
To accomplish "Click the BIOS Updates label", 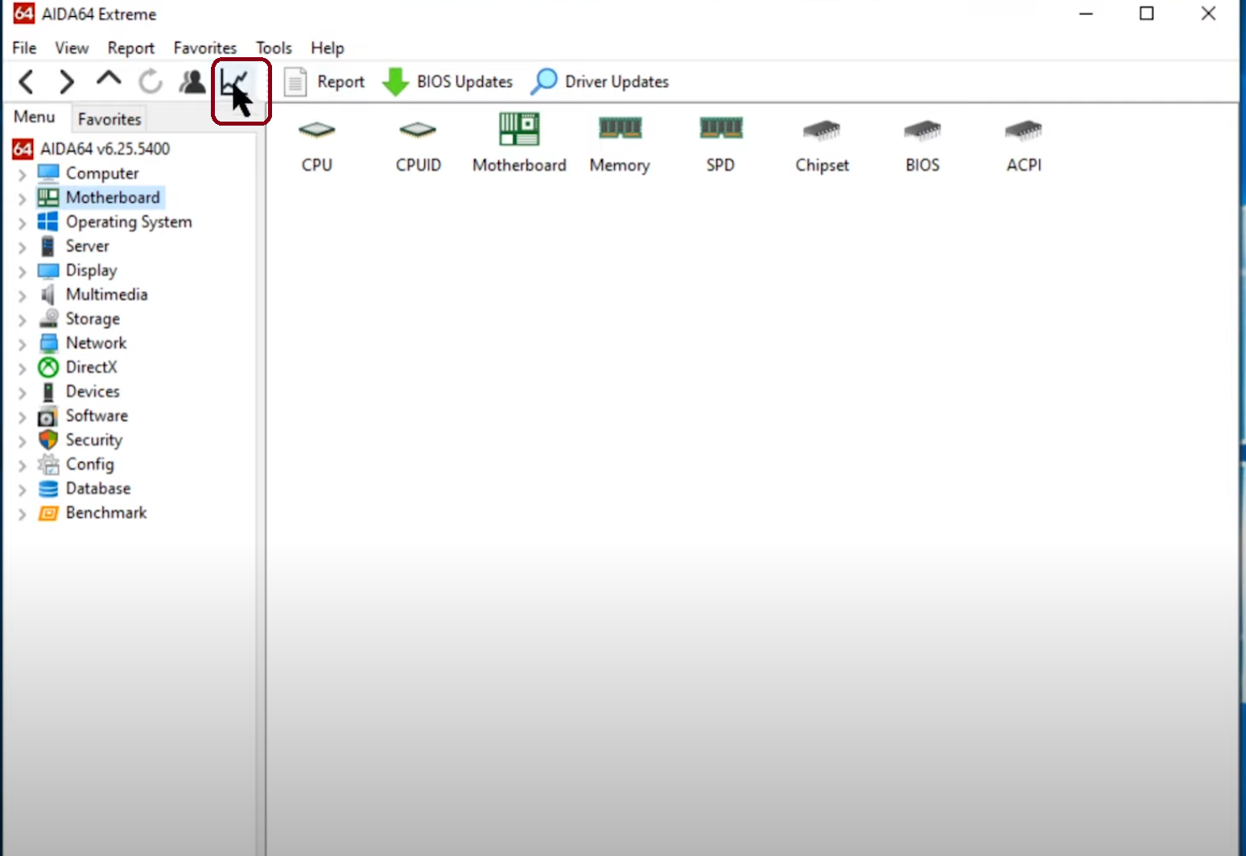I will [464, 81].
